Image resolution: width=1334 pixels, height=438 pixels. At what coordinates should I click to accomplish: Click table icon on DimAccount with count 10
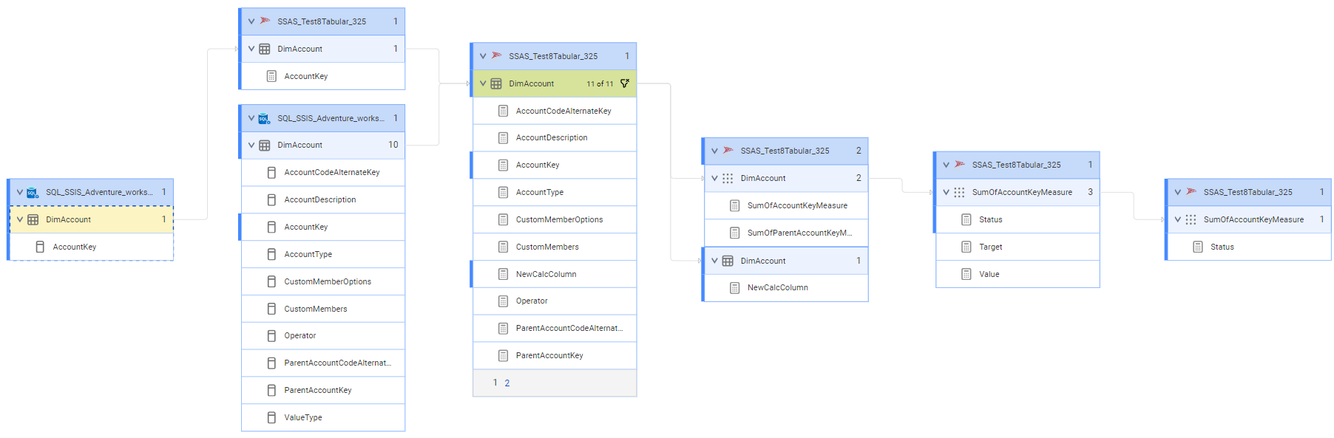(x=265, y=145)
